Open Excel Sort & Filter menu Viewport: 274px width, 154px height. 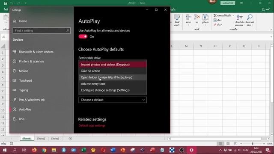[x=240, y=21]
